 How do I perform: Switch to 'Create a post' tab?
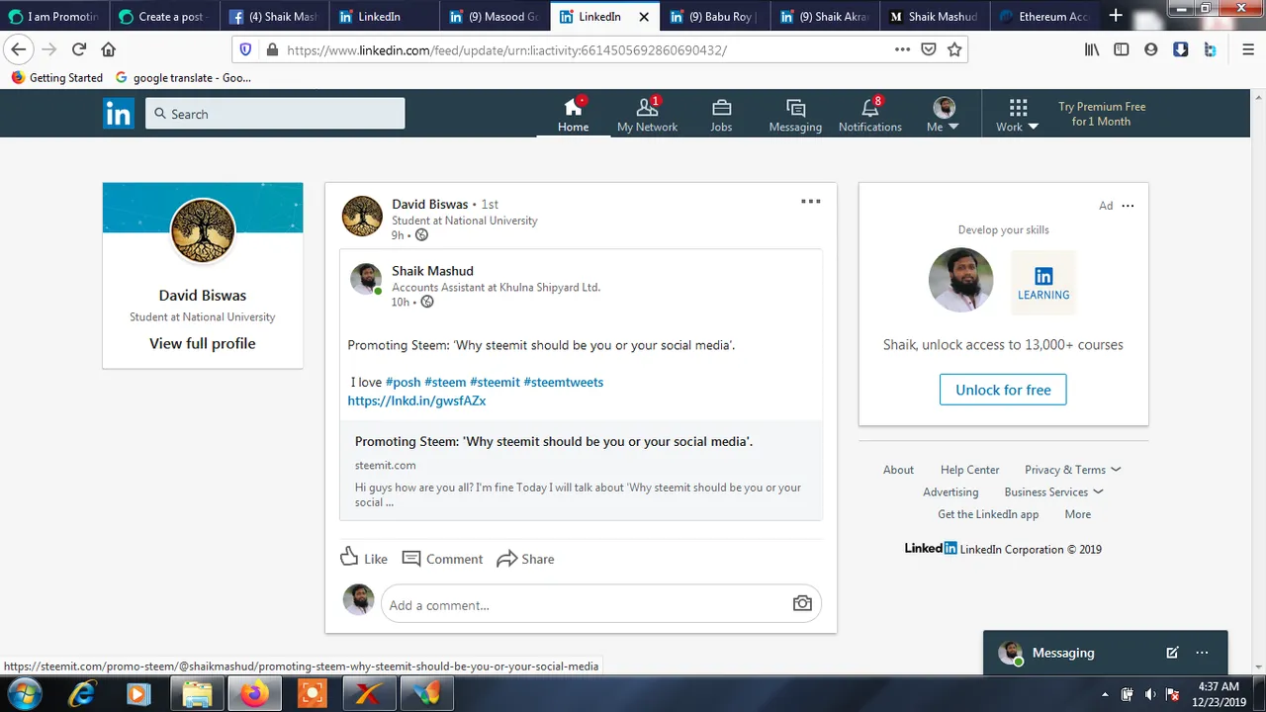click(x=164, y=16)
